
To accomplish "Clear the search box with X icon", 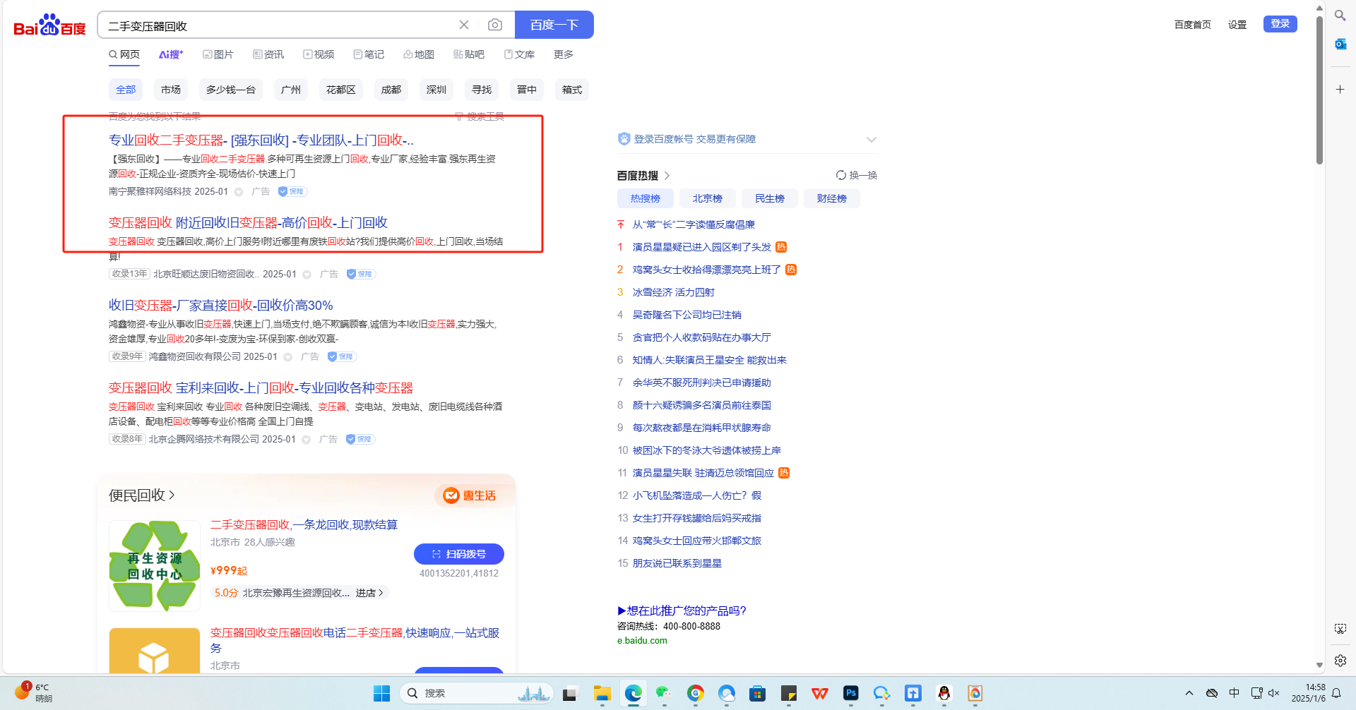I will (464, 25).
